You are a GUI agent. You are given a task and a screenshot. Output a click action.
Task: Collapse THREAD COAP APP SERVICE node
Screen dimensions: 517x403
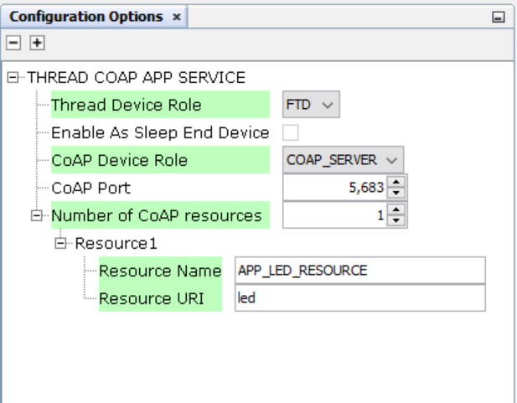(13, 77)
